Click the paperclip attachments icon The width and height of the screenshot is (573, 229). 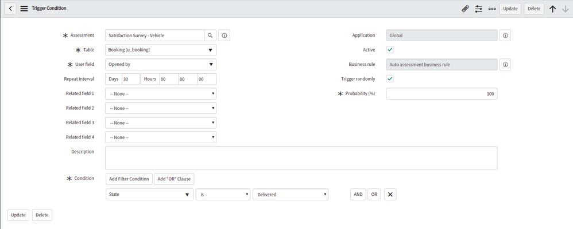tap(465, 9)
